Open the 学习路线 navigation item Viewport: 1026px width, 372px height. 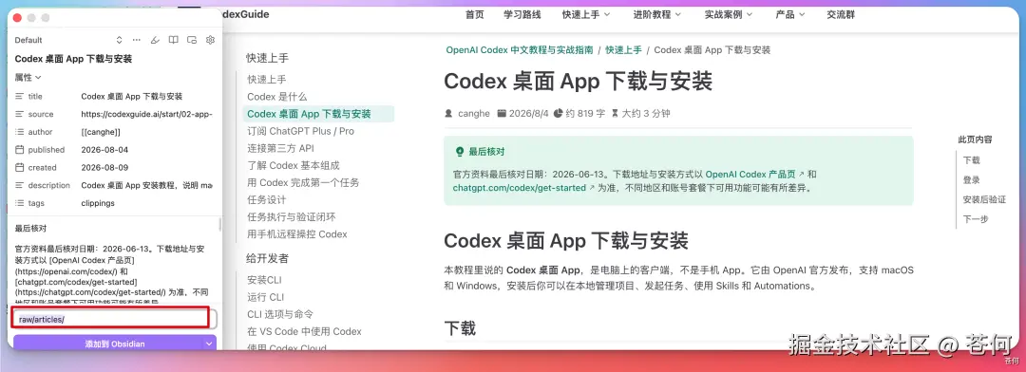(522, 15)
